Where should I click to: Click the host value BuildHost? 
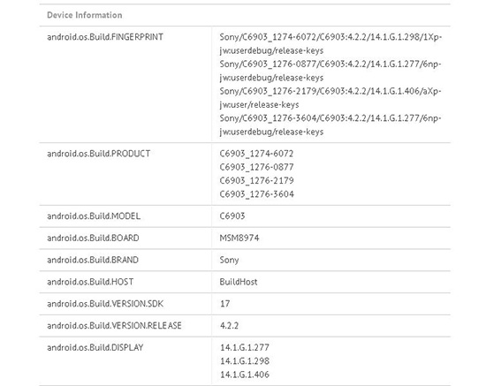pyautogui.click(x=239, y=282)
